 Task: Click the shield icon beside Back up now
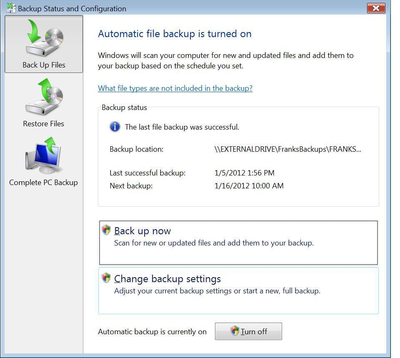[106, 230]
